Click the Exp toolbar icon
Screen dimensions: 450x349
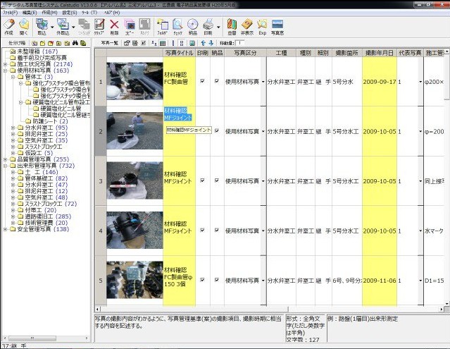(262, 27)
